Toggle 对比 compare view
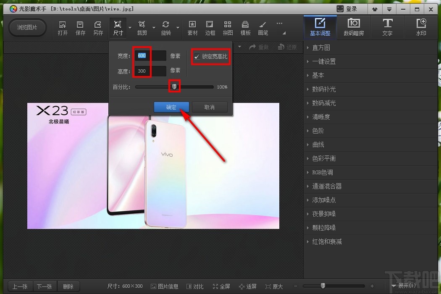The image size is (441, 294). [195, 286]
